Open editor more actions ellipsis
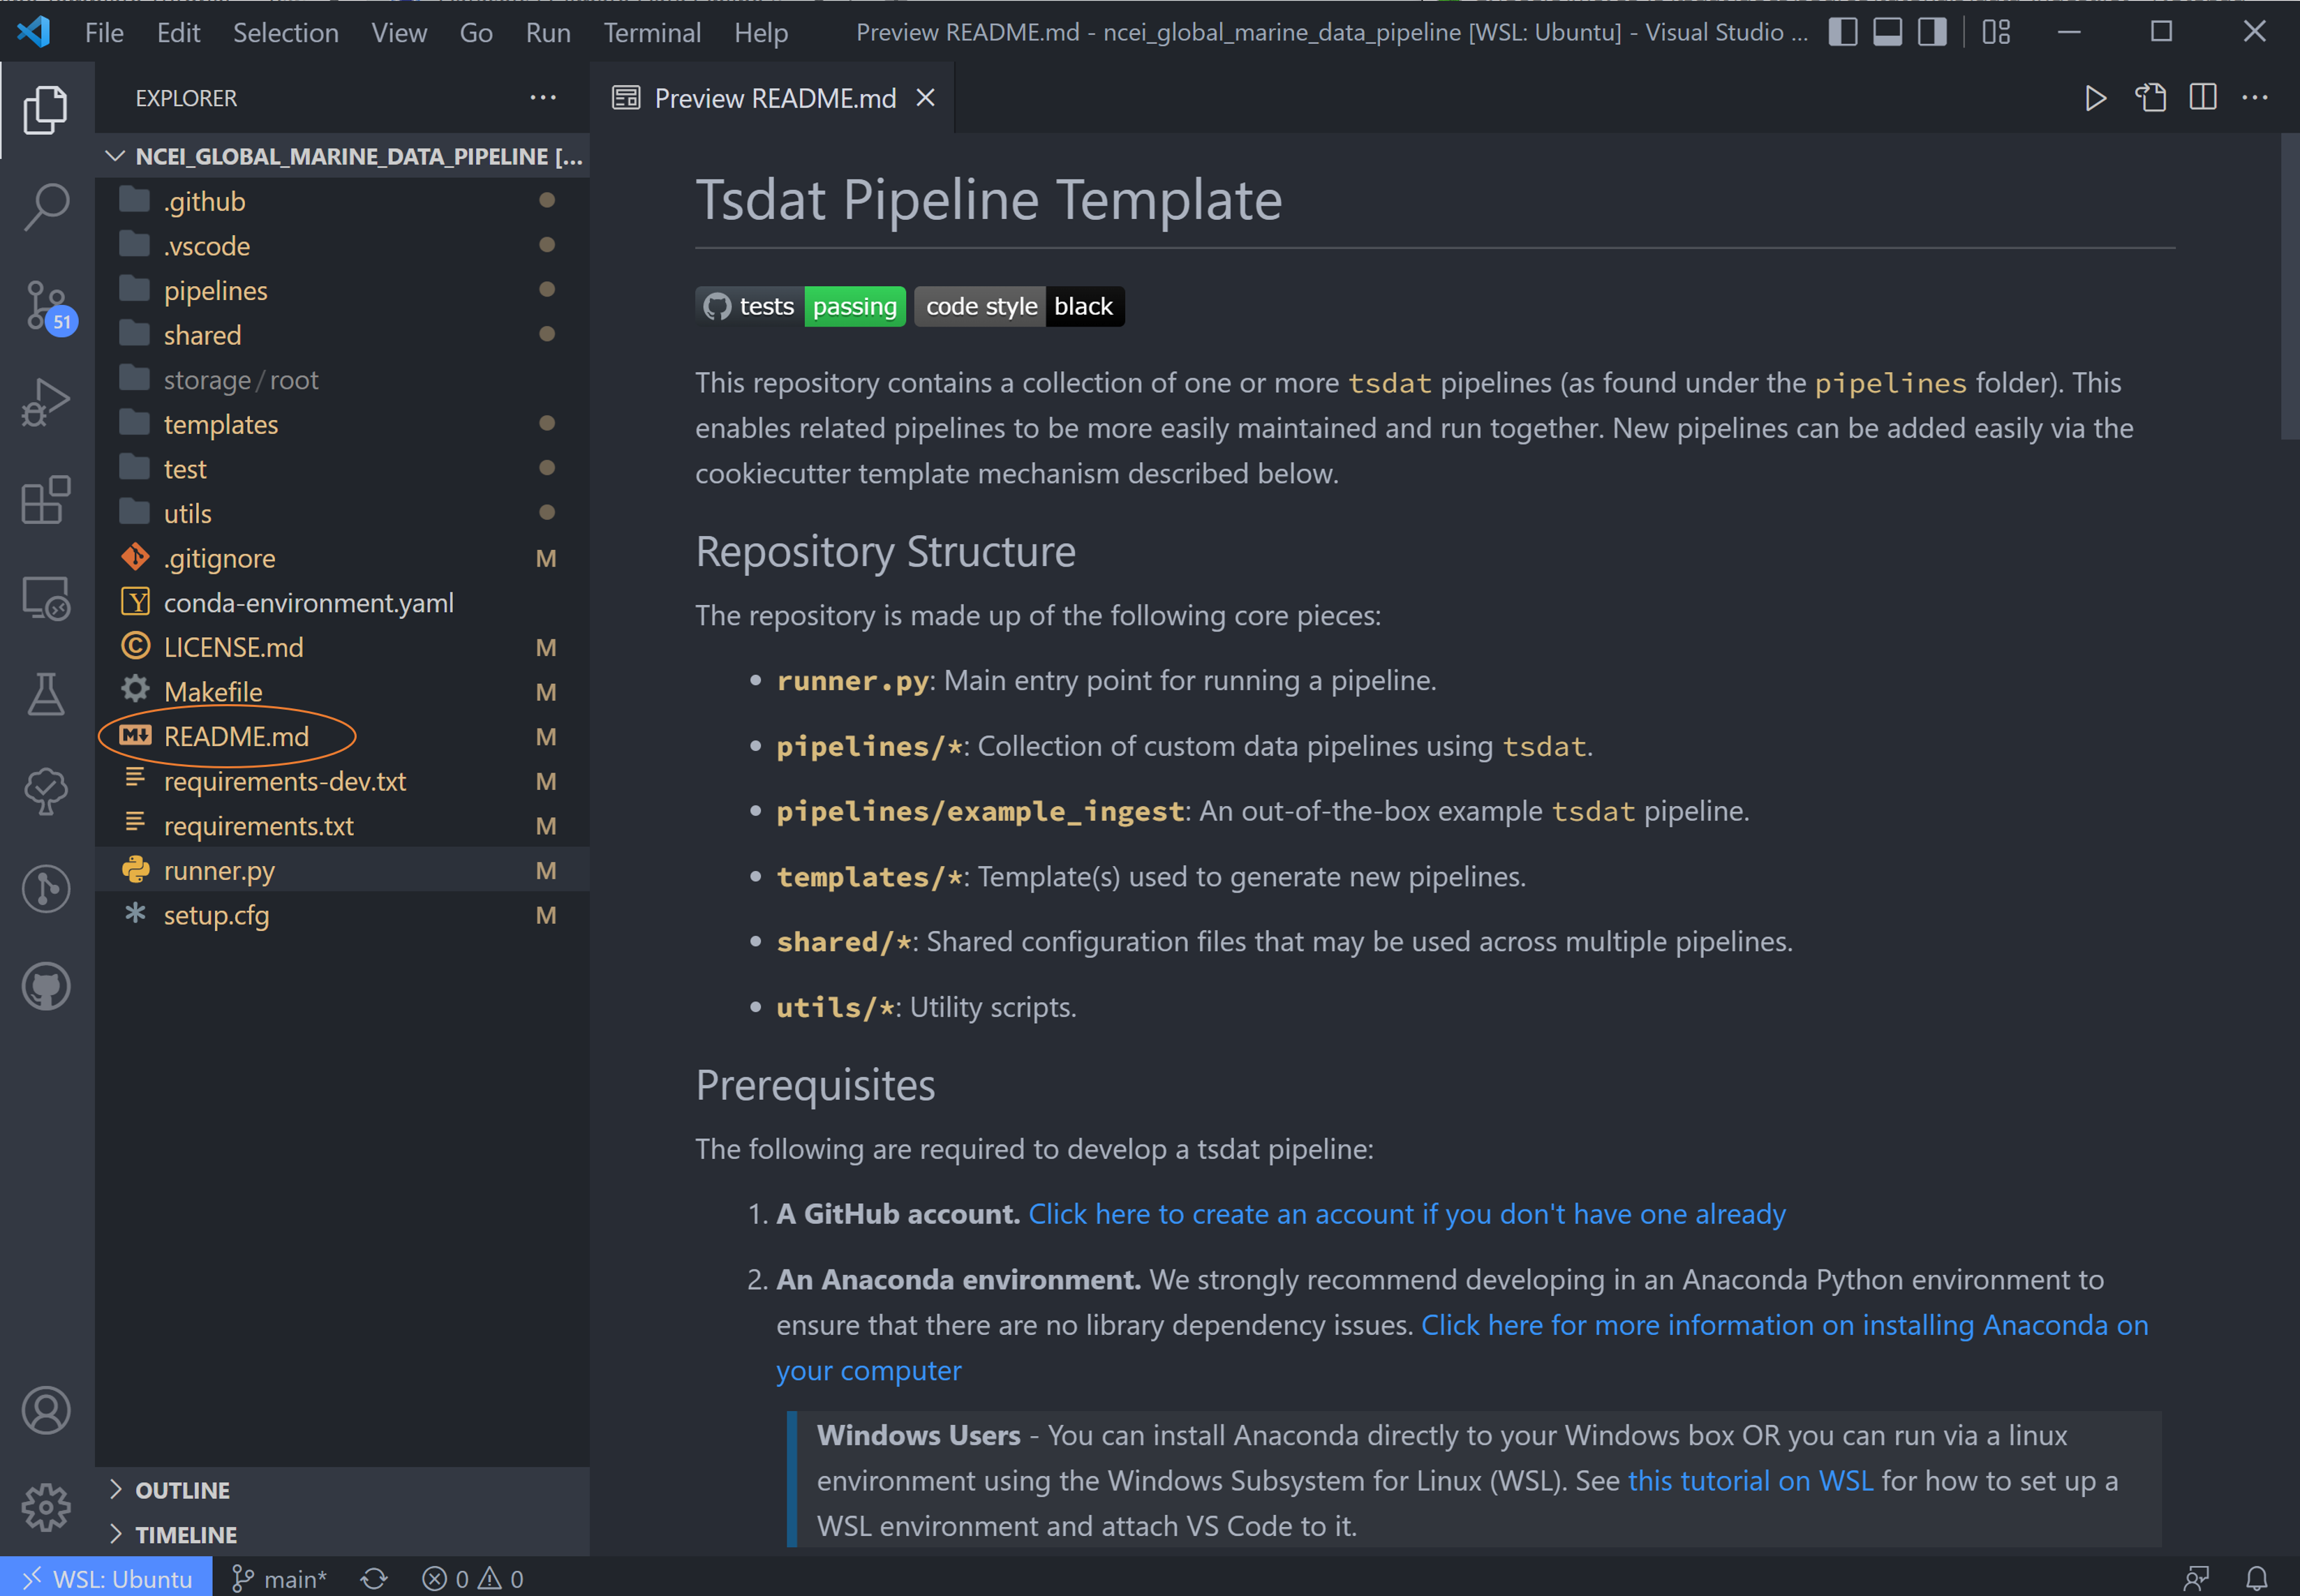The image size is (2300, 1596). tap(2255, 98)
